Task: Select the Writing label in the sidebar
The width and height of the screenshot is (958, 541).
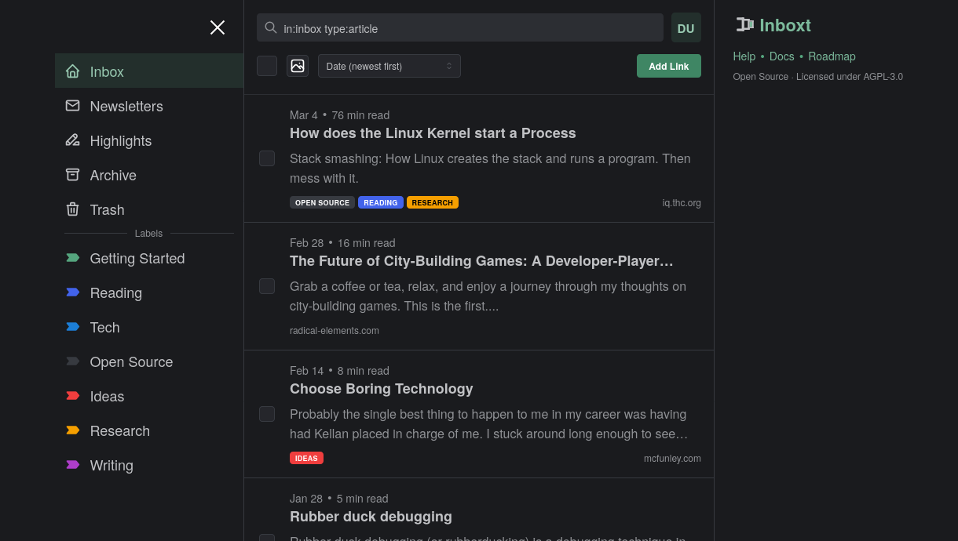Action: [112, 465]
